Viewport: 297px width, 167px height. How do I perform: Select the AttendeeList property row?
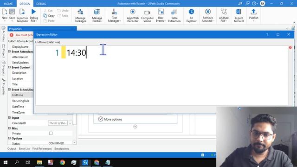(x=20, y=57)
